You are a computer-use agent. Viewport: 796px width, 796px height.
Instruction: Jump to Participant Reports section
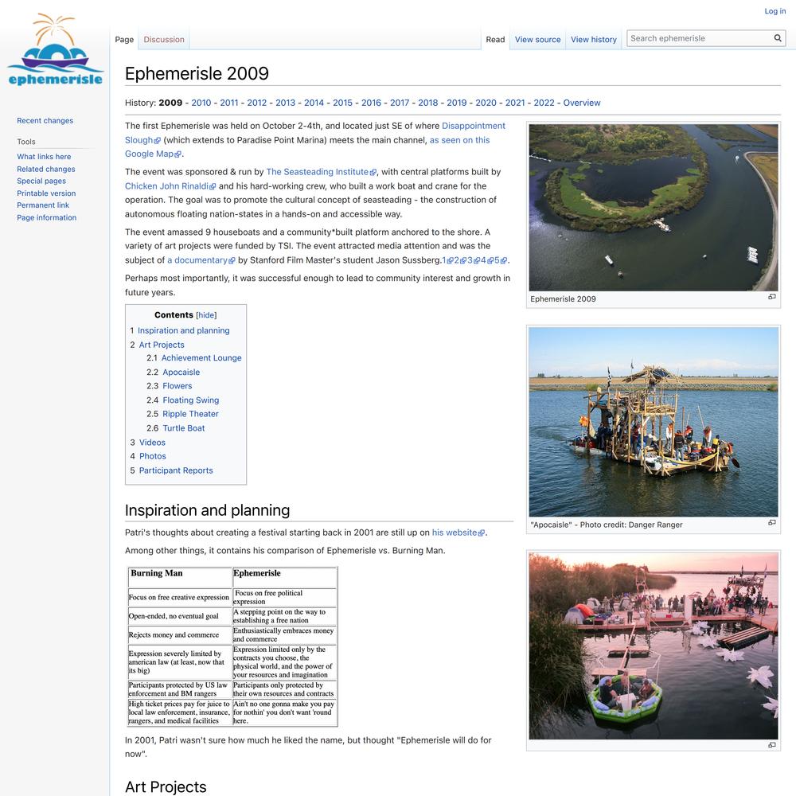tap(176, 470)
